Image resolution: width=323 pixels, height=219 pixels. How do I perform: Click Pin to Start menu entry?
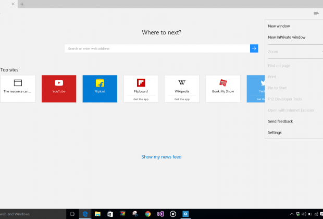(277, 88)
